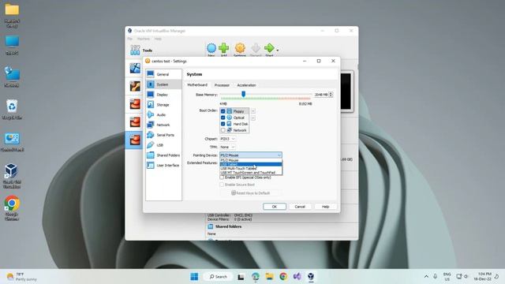Switch to Acceleration tab
505x284 pixels.
(246, 85)
